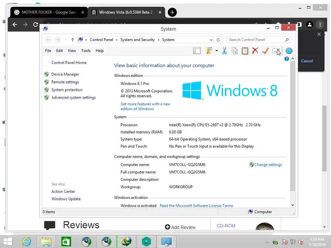This screenshot has width=331, height=248.
Task: Open Control Panel Home link
Action: pyautogui.click(x=69, y=63)
